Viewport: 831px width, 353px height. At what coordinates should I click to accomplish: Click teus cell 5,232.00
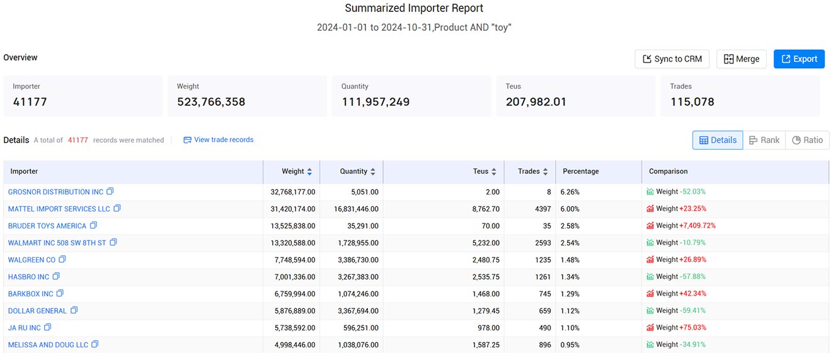(485, 243)
